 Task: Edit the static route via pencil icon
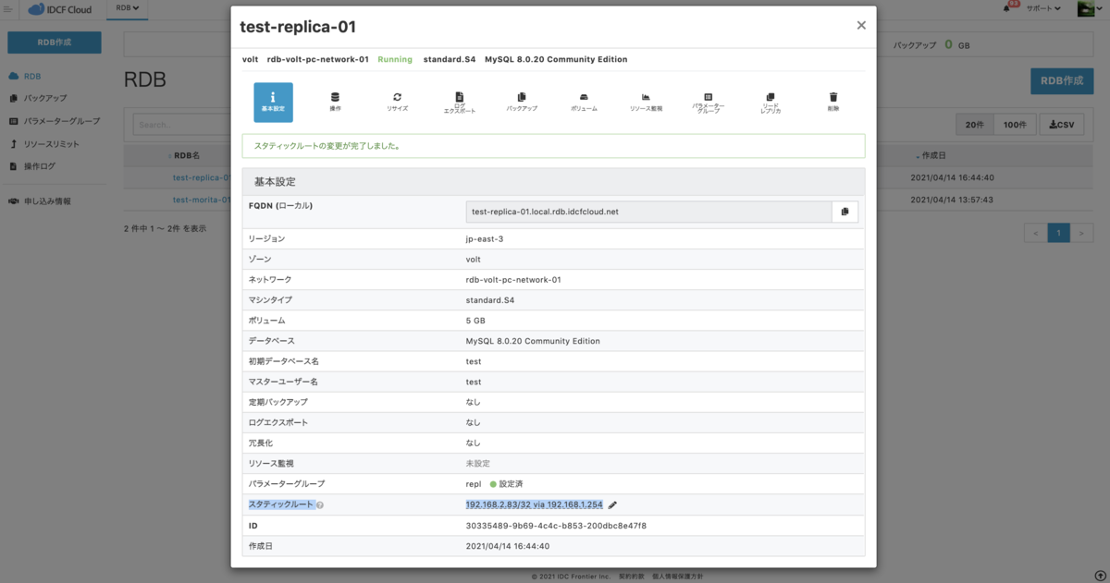[612, 504]
